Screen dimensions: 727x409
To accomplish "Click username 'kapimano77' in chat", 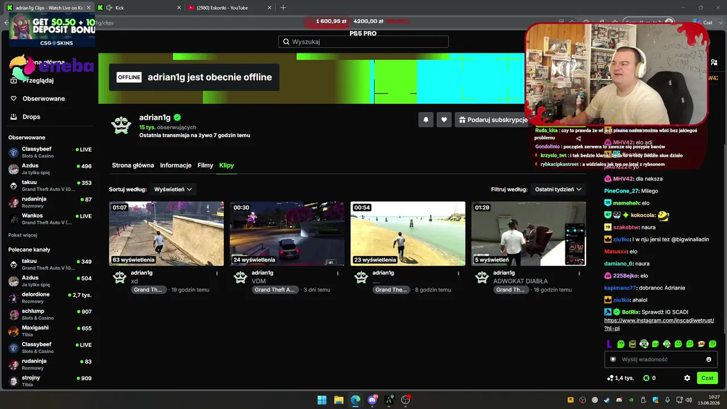I will click(x=620, y=288).
